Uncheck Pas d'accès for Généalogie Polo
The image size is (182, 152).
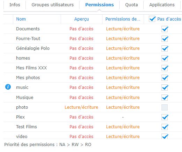point(165,48)
